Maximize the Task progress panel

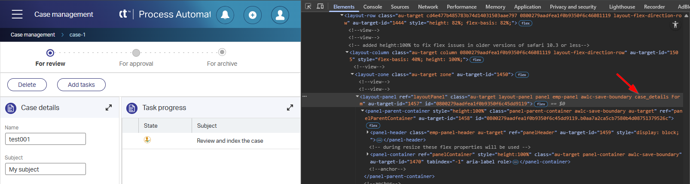(x=290, y=107)
